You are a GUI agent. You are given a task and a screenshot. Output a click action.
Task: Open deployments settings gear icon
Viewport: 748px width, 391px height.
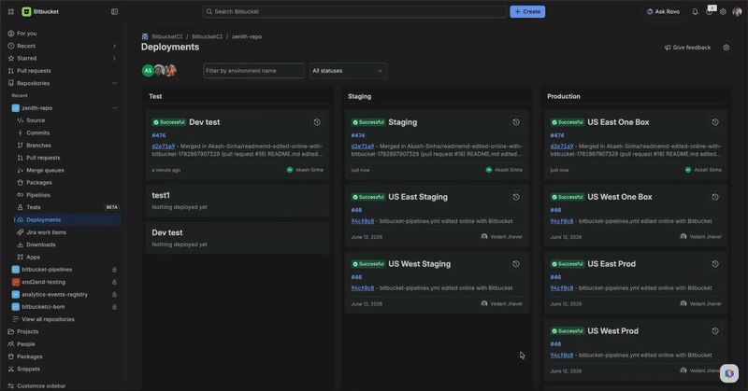pos(726,48)
